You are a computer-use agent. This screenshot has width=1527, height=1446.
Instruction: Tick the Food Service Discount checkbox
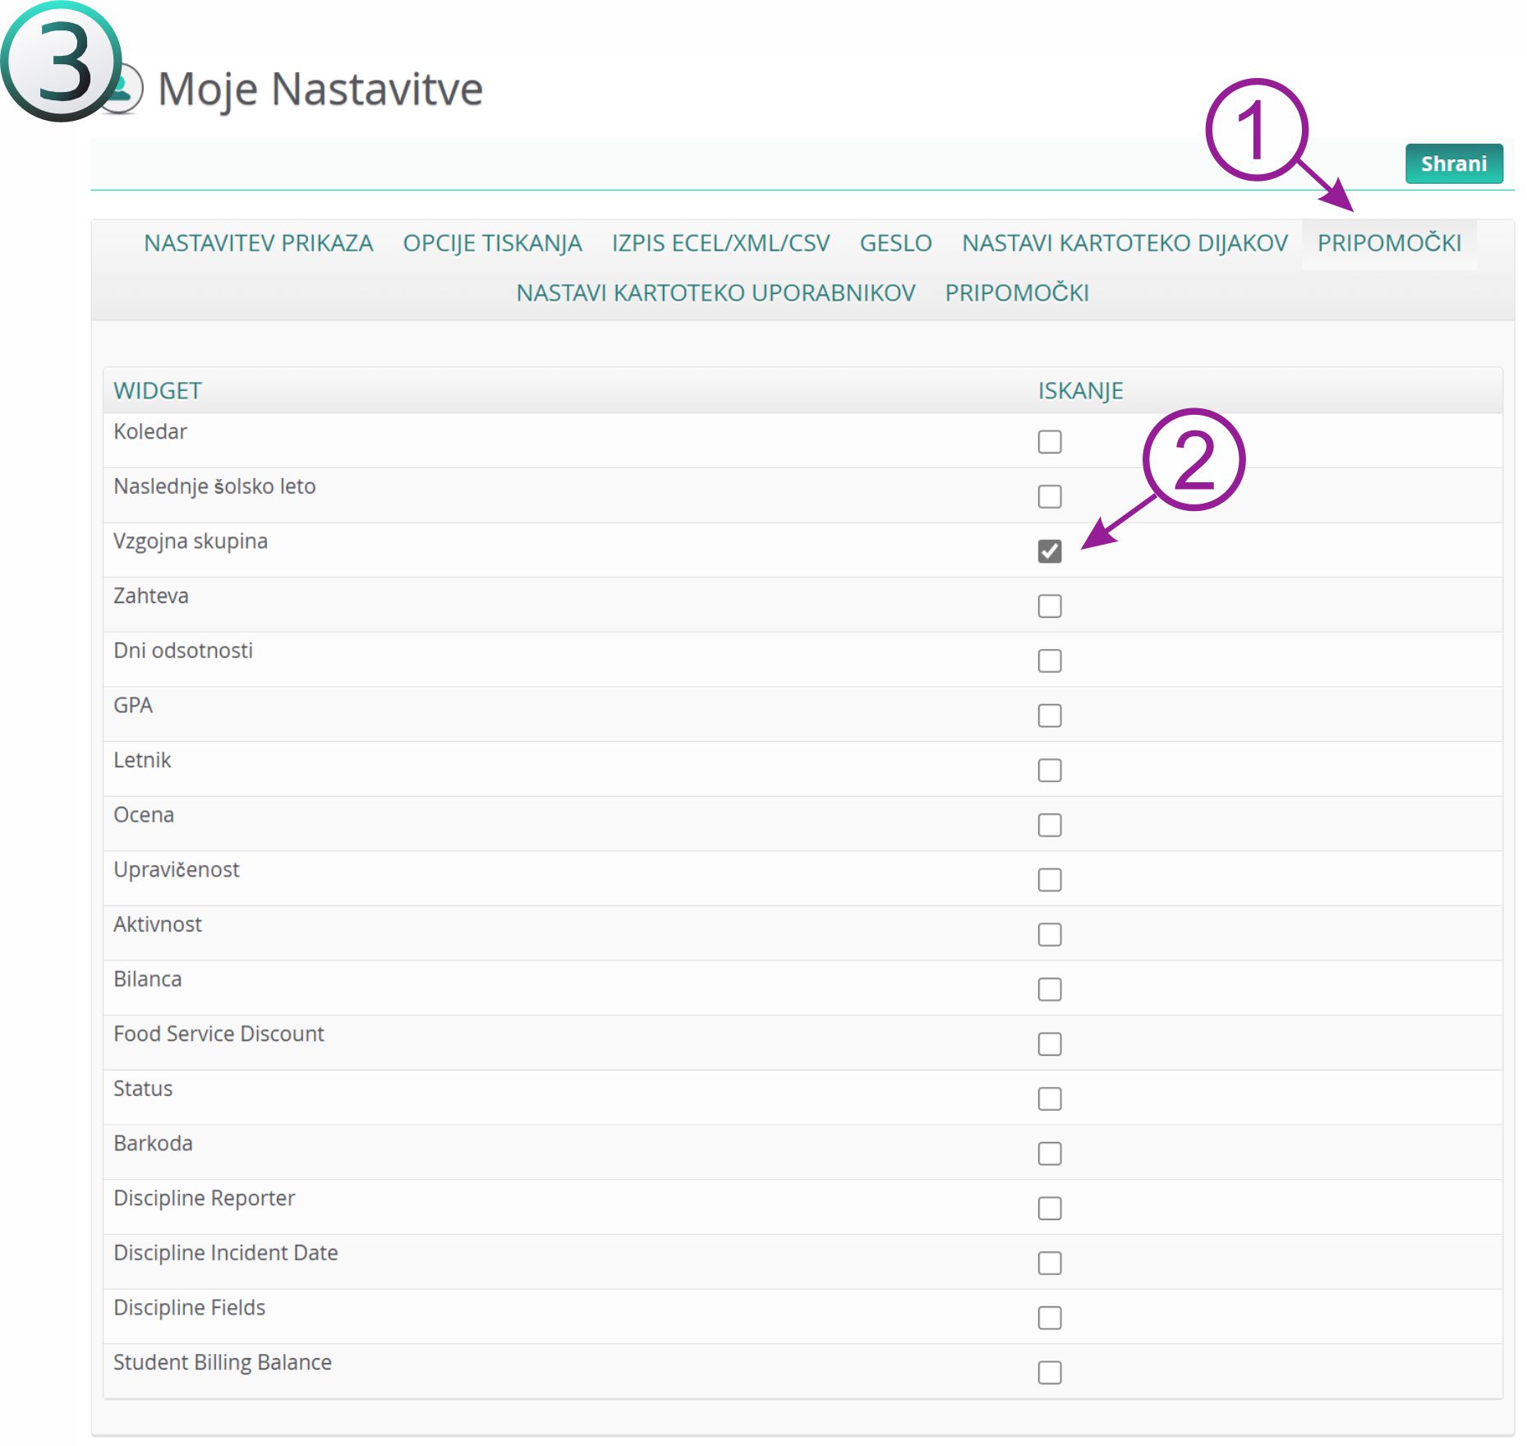pos(1049,1044)
